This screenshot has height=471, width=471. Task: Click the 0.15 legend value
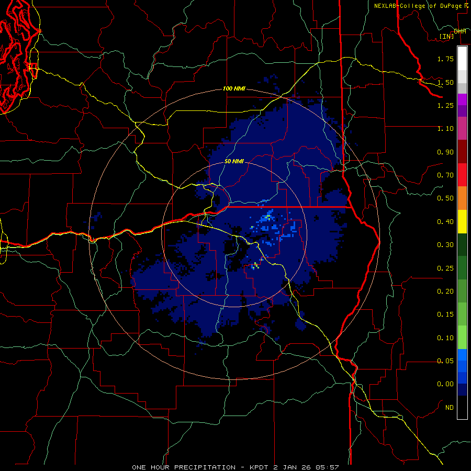click(x=445, y=315)
